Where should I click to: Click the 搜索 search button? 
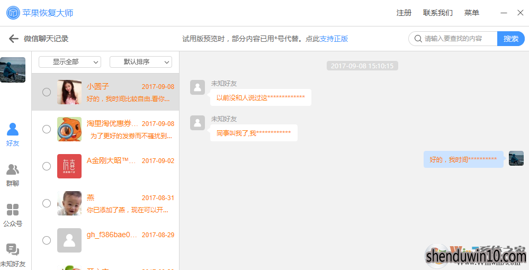(x=511, y=39)
